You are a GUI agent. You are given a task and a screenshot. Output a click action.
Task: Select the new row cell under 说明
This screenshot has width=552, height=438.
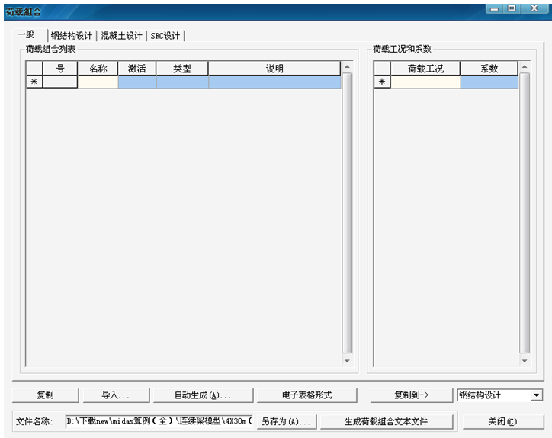[274, 82]
